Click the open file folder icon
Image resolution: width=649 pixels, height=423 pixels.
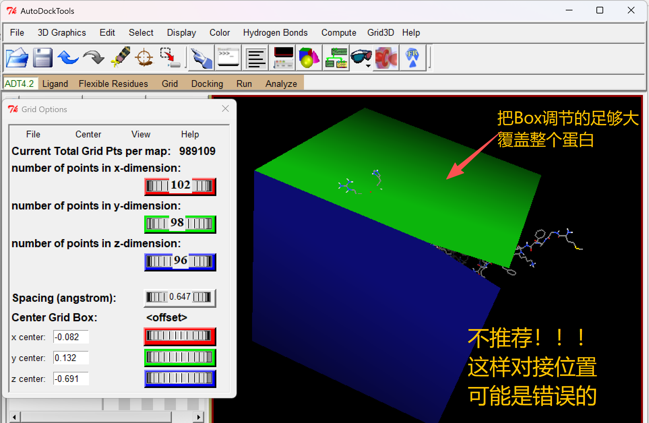17,58
